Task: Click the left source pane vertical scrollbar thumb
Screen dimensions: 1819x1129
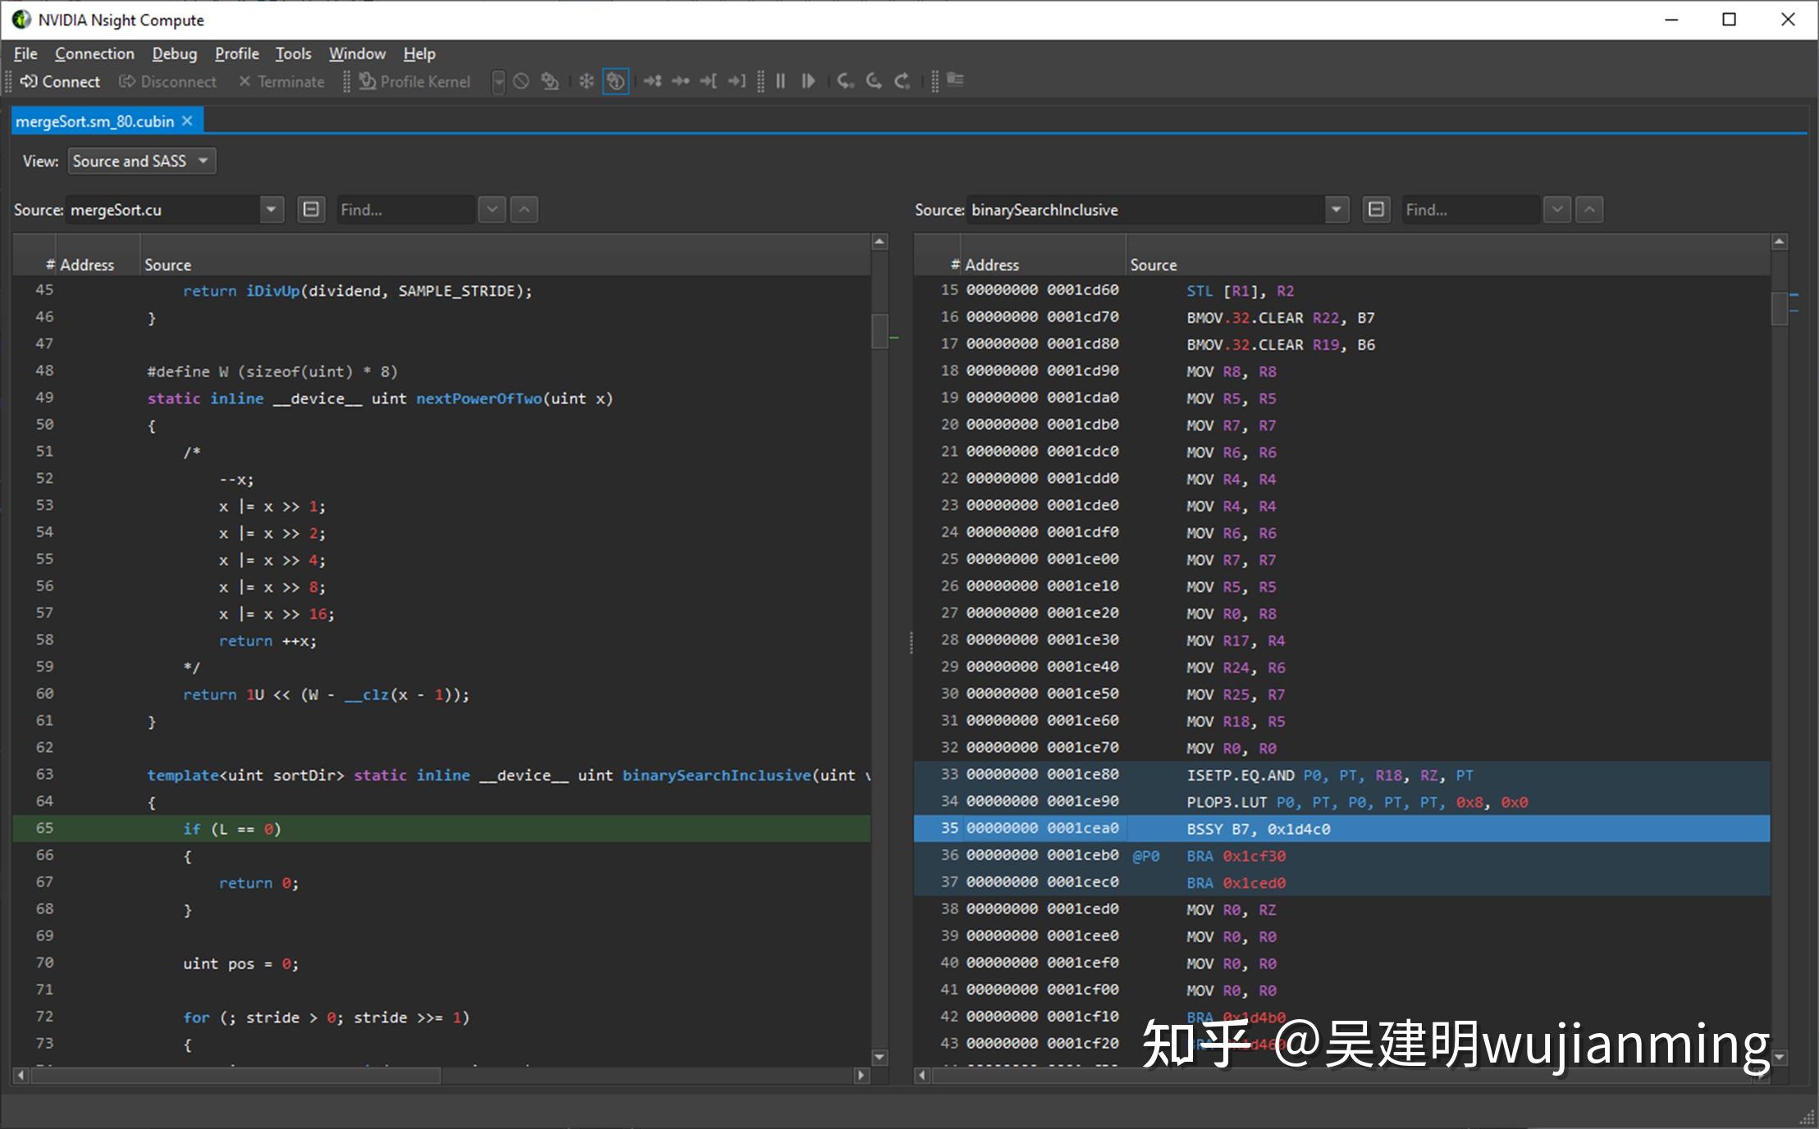Action: point(880,331)
